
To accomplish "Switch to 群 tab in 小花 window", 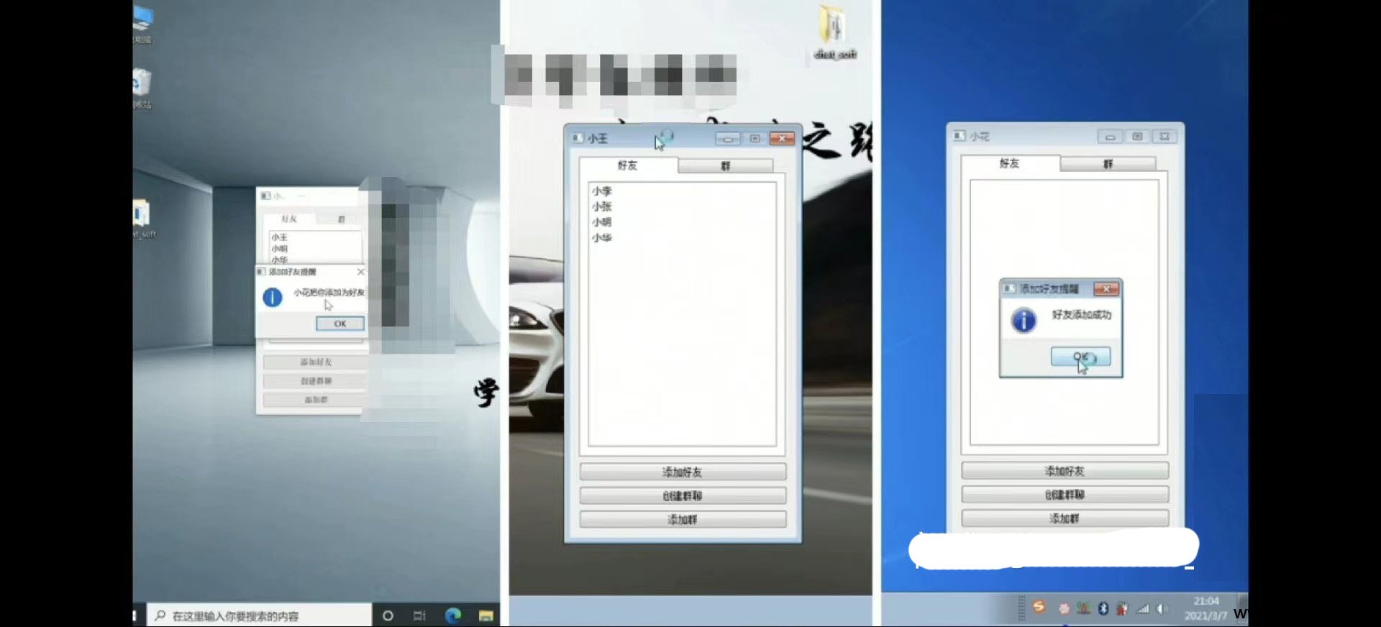I will point(1108,164).
